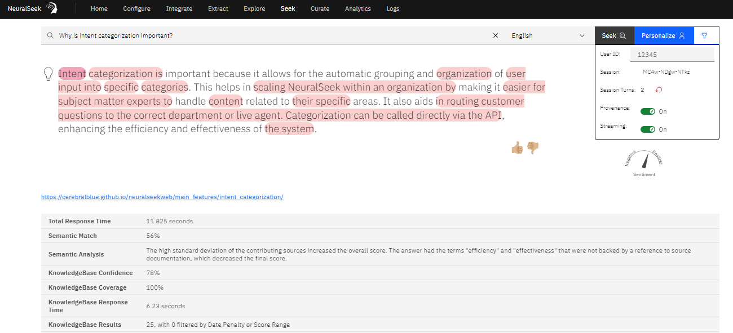Image resolution: width=733 pixels, height=333 pixels.
Task: Click highlighted word "organization" in first answer line
Action: tap(464, 74)
